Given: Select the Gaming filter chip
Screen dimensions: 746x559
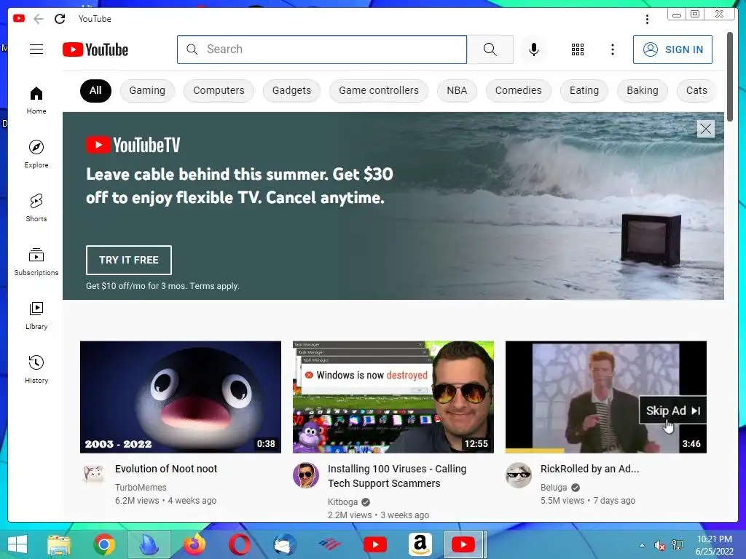Looking at the screenshot, I should pyautogui.click(x=147, y=91).
